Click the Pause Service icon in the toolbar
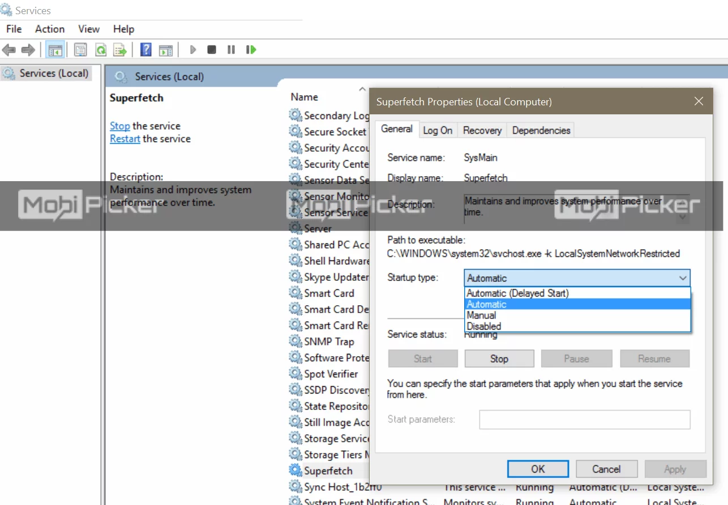 click(x=231, y=50)
